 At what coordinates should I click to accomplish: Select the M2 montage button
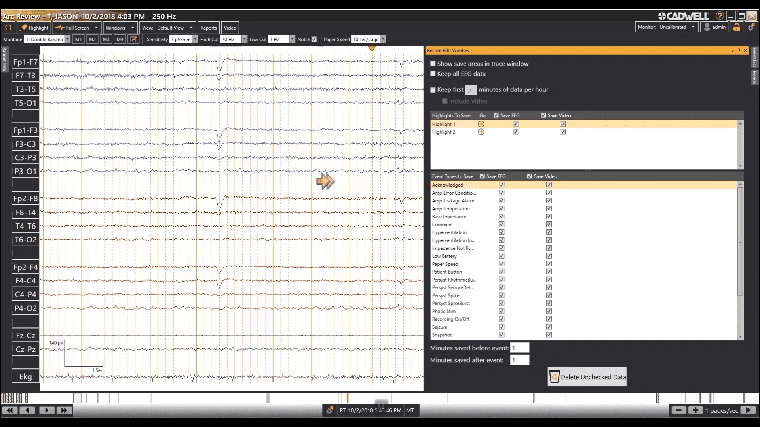92,39
